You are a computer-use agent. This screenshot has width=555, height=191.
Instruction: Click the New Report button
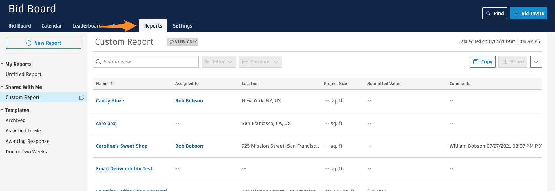(44, 43)
